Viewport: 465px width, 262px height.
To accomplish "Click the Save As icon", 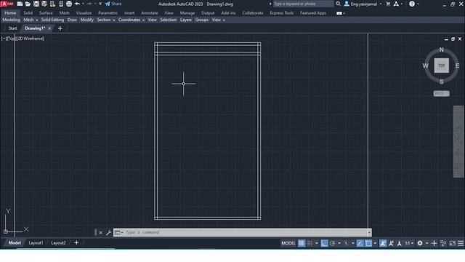I will point(44,4).
